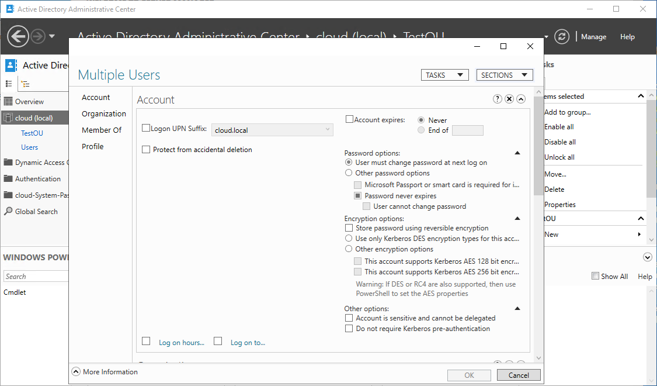Check Protect from accidental deletion

(x=146, y=149)
